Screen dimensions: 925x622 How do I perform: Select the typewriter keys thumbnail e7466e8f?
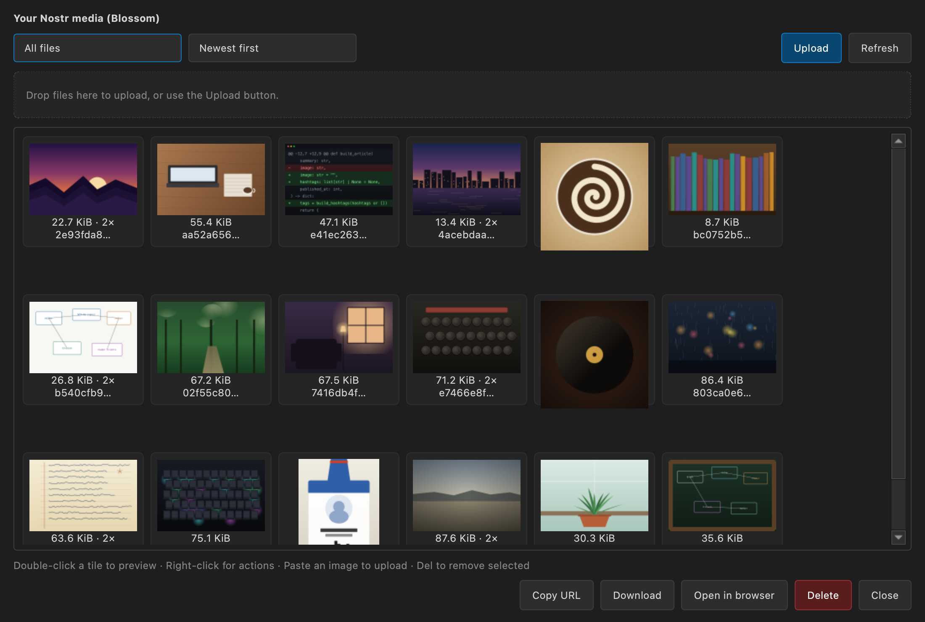tap(467, 337)
